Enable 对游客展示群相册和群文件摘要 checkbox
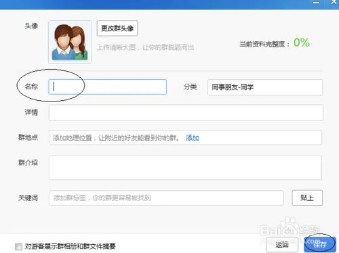 click(x=18, y=246)
